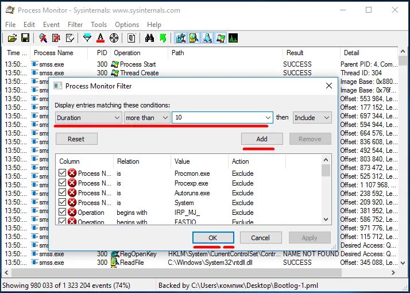The width and height of the screenshot is (410, 293).
Task: Select the 'NAME NOT FOUND' result cell
Action: click(x=311, y=254)
